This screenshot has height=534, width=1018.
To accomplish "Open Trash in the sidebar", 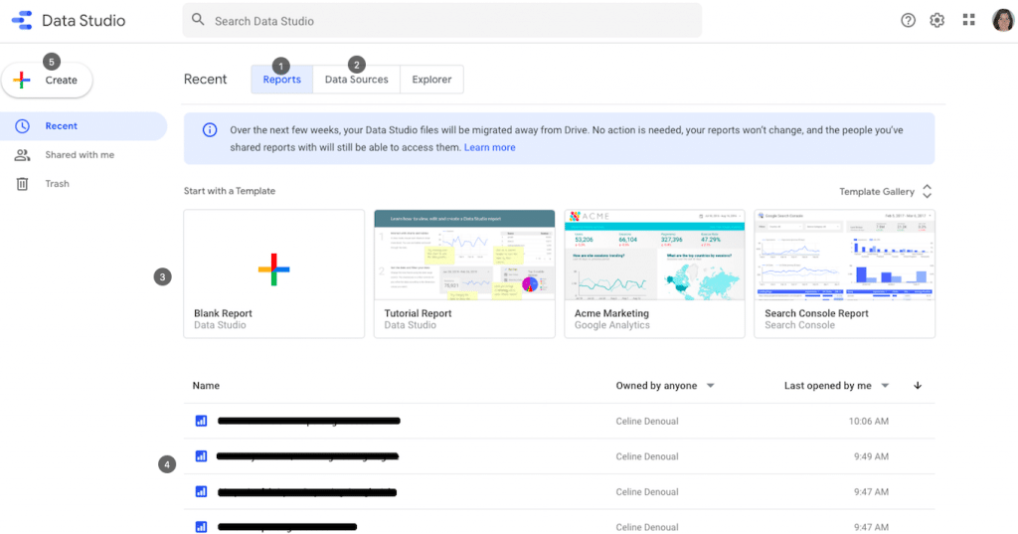I will tap(84, 184).
